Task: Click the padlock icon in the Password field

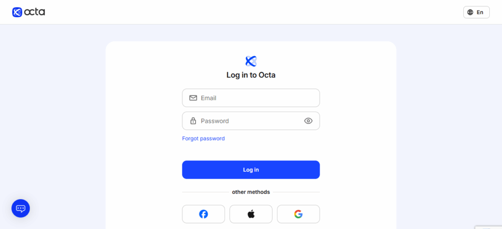Action: pyautogui.click(x=193, y=121)
